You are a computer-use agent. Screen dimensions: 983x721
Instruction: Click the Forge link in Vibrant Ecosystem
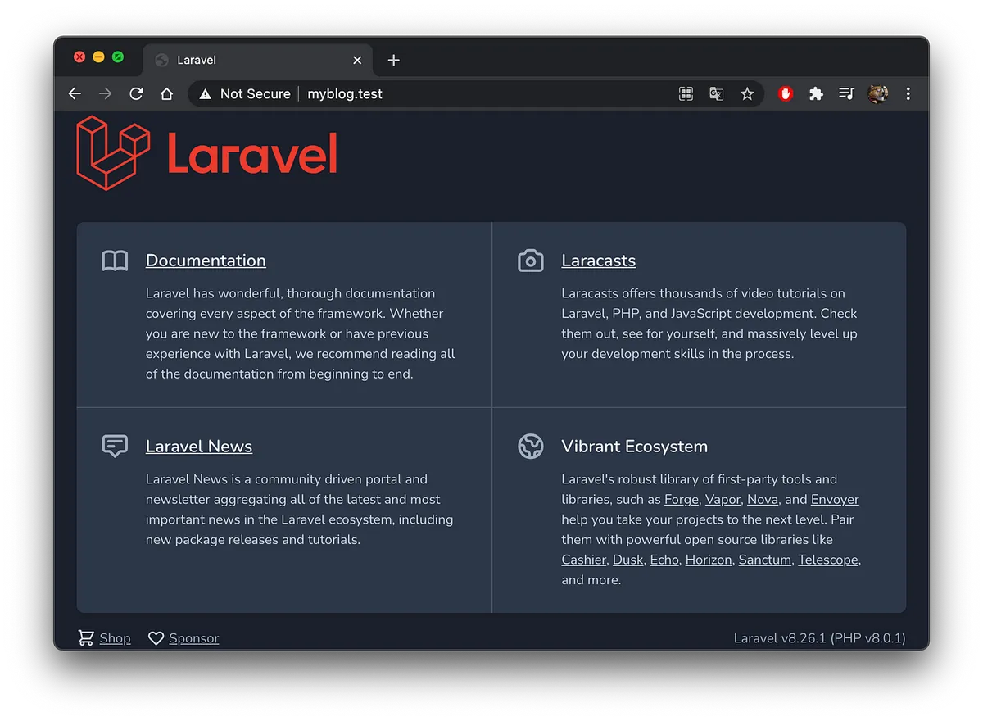pyautogui.click(x=681, y=500)
